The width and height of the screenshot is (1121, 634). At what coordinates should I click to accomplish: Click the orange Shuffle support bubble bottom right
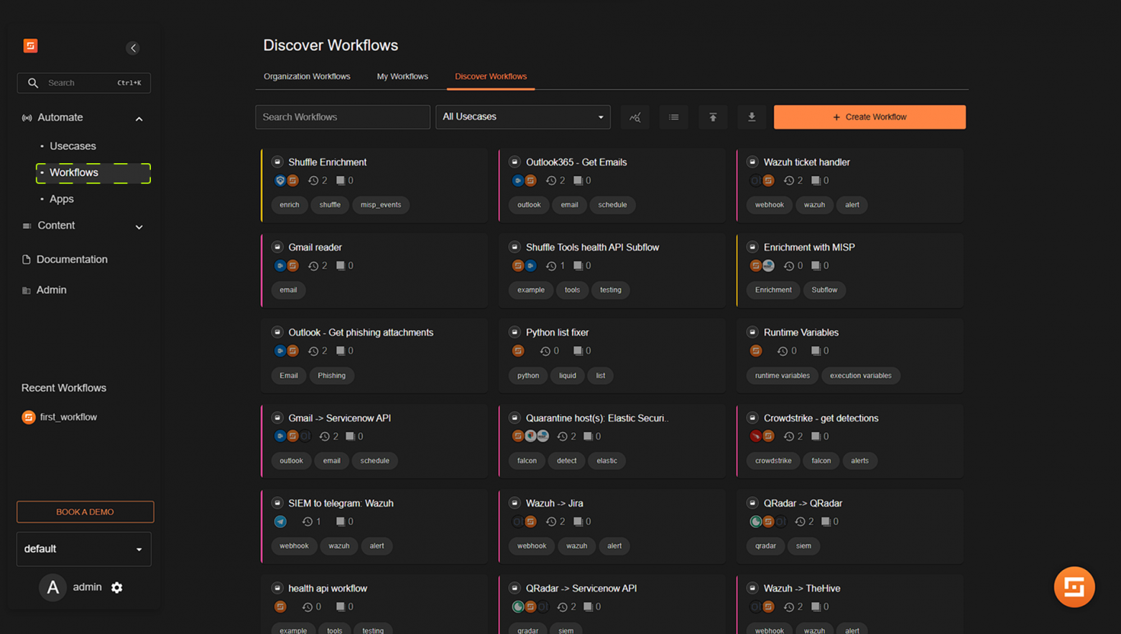click(x=1074, y=587)
